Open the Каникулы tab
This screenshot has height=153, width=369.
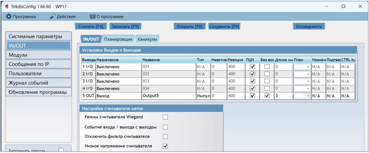click(147, 39)
